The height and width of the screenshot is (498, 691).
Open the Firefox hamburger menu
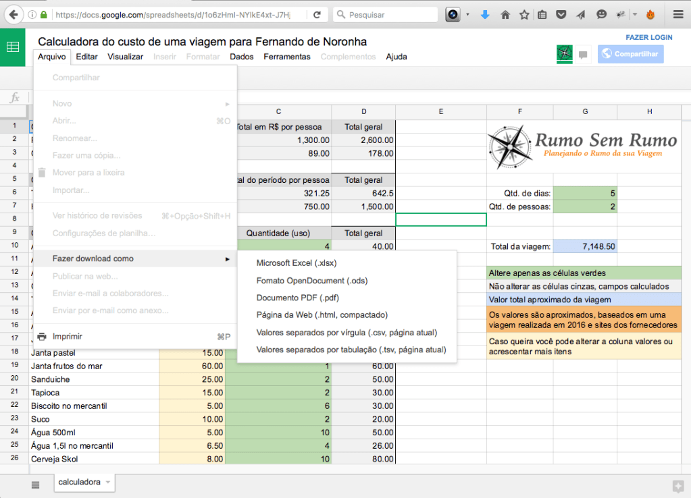coord(675,13)
